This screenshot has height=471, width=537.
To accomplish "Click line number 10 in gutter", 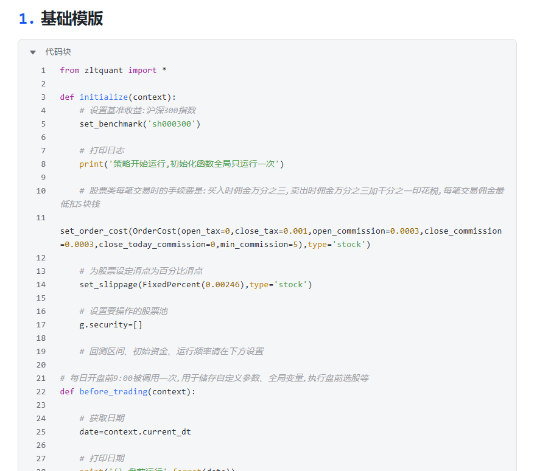I will (x=41, y=191).
